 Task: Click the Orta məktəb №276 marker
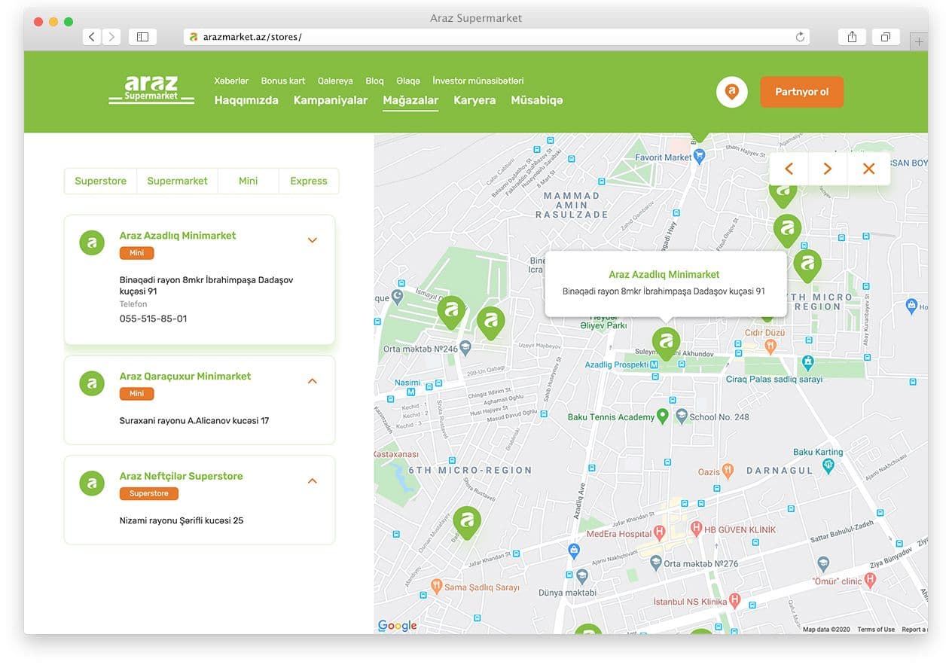(x=655, y=563)
